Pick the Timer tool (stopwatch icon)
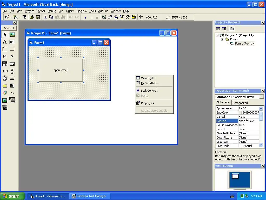Viewport: 266px width, 200px height. [x=5, y=78]
